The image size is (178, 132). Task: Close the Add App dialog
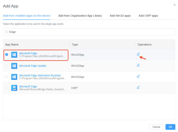174,5
